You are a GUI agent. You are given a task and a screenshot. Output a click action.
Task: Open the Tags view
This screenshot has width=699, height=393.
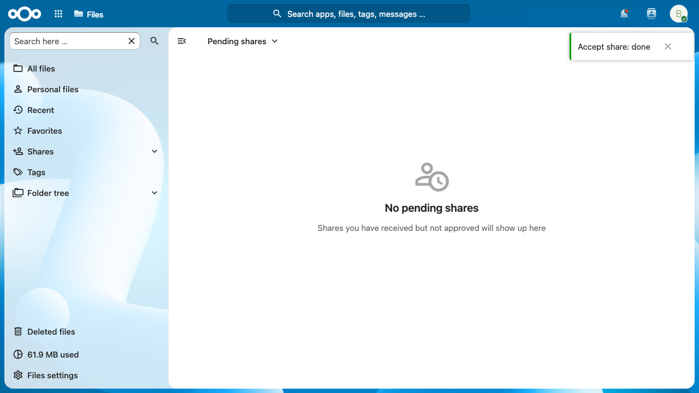(86, 172)
